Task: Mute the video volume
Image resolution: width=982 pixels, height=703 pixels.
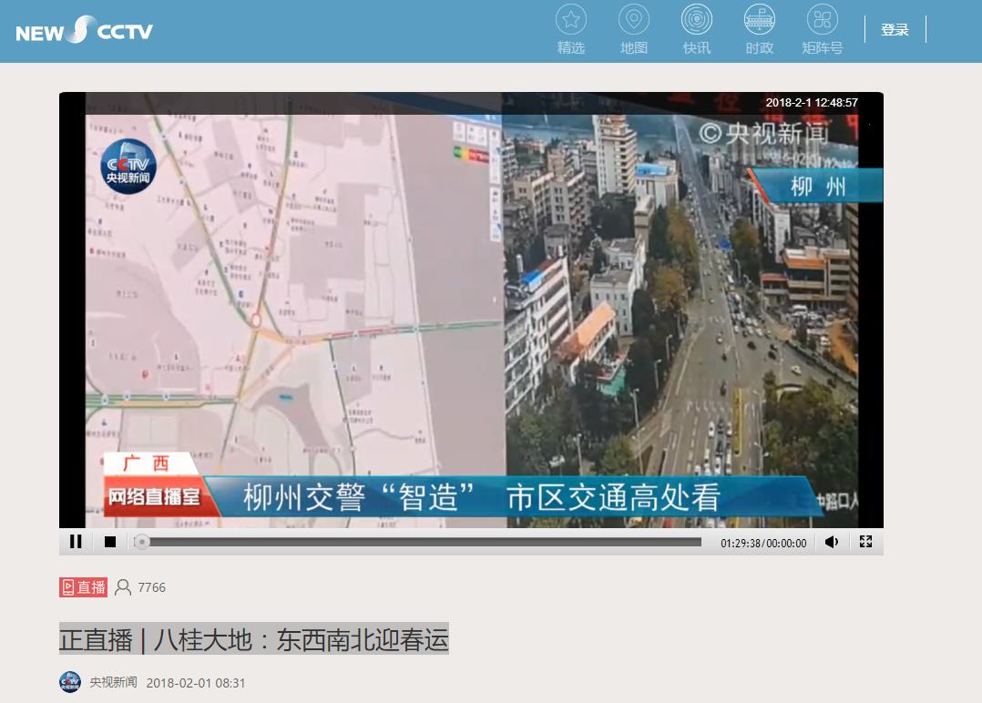Action: (832, 542)
